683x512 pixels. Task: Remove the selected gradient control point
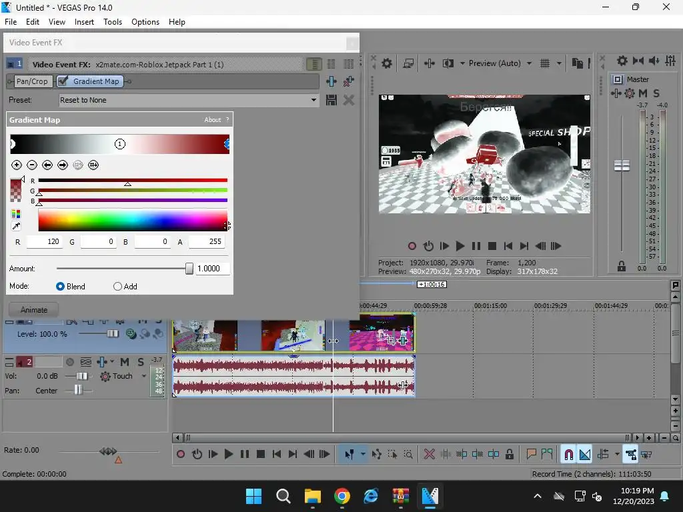(x=32, y=165)
